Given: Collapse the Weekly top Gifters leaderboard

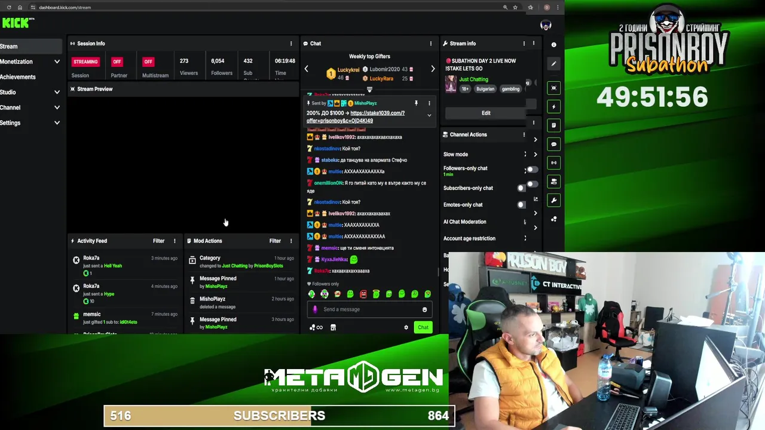Looking at the screenshot, I should (369, 90).
